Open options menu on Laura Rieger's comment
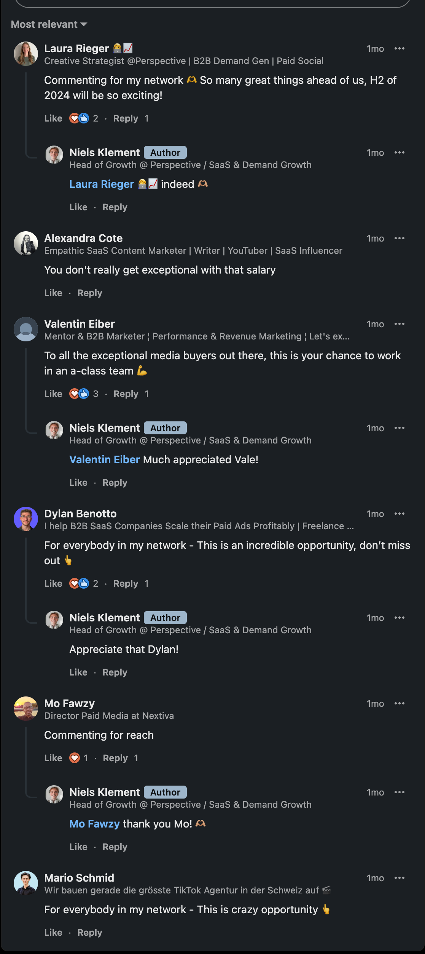425x954 pixels. tap(399, 49)
